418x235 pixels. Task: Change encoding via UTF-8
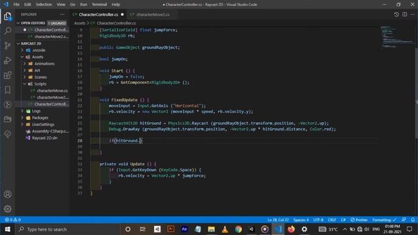click(318, 220)
